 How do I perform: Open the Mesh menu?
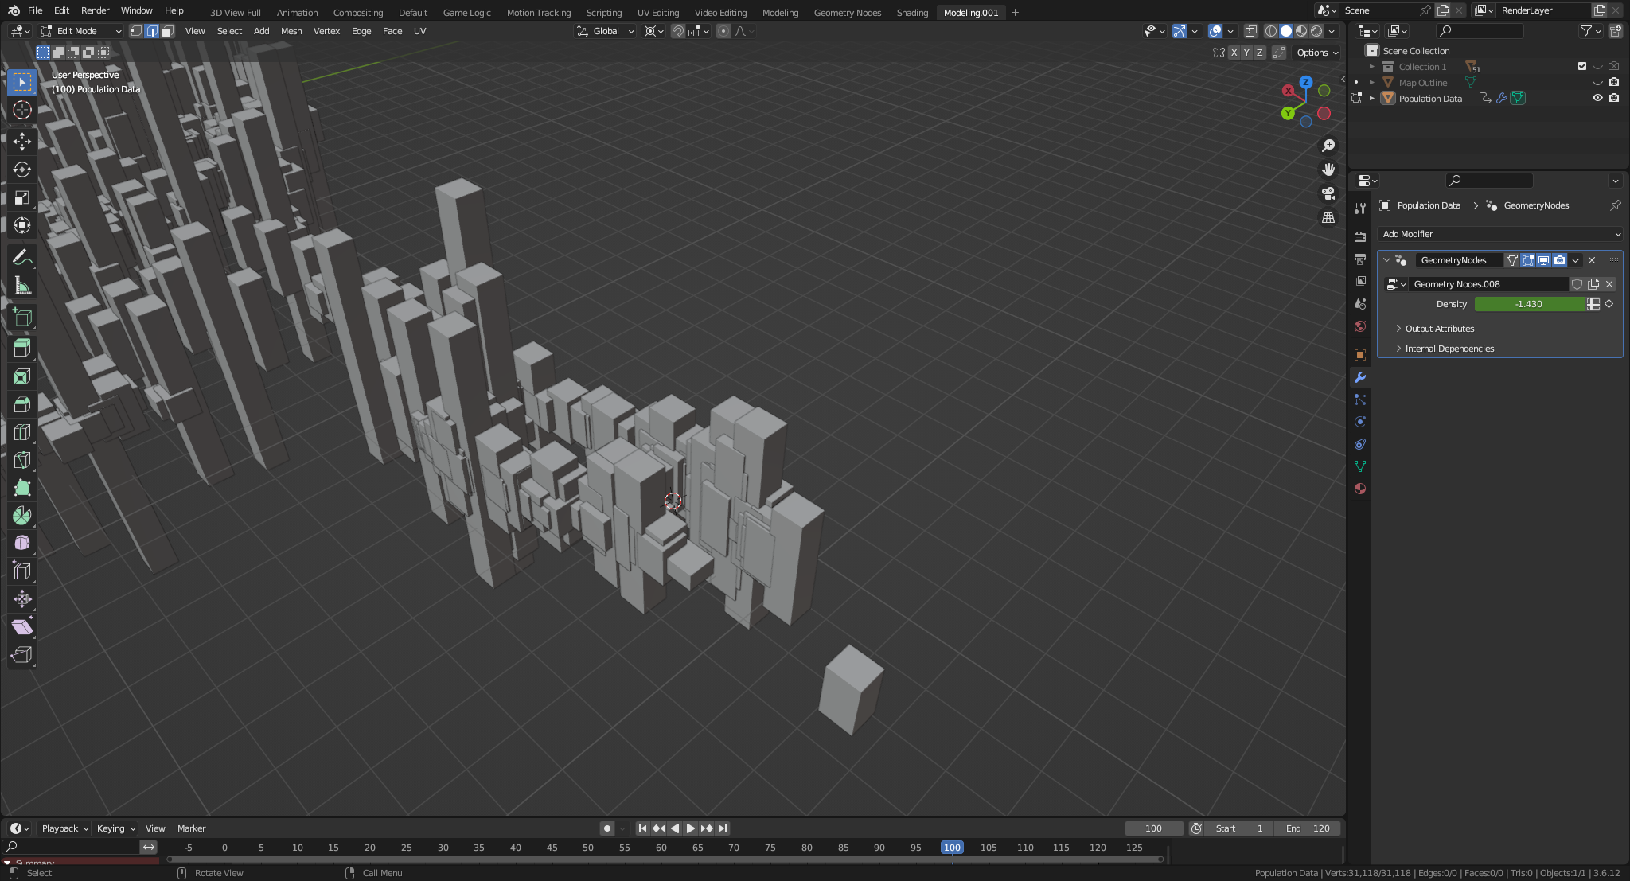pos(291,31)
